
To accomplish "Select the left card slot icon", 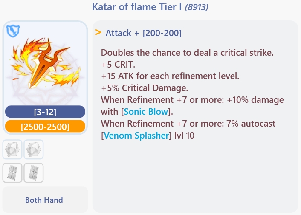I will point(12,173).
